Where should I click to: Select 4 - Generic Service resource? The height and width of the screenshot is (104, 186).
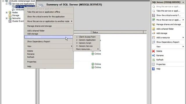(86, 46)
